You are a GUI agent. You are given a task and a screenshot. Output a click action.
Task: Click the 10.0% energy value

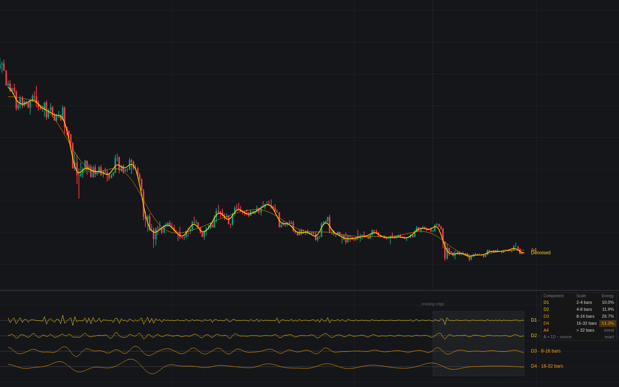click(608, 302)
